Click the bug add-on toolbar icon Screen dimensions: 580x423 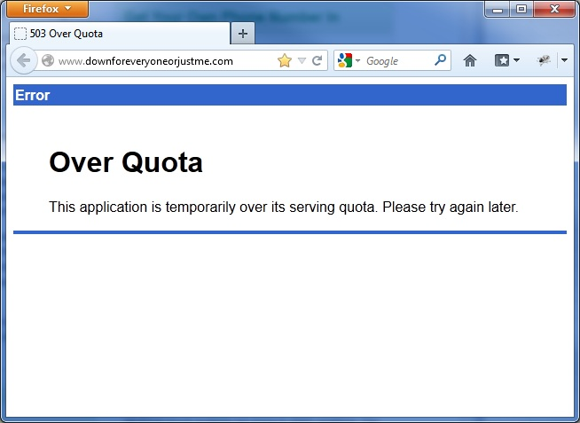point(545,61)
